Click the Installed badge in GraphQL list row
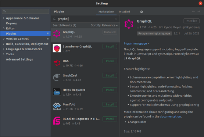204x137 pixels. pyautogui.click(x=110, y=32)
